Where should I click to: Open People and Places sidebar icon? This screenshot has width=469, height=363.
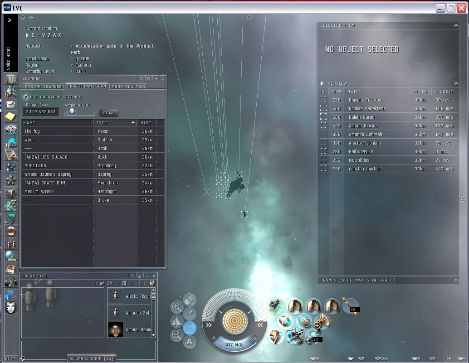[11, 92]
